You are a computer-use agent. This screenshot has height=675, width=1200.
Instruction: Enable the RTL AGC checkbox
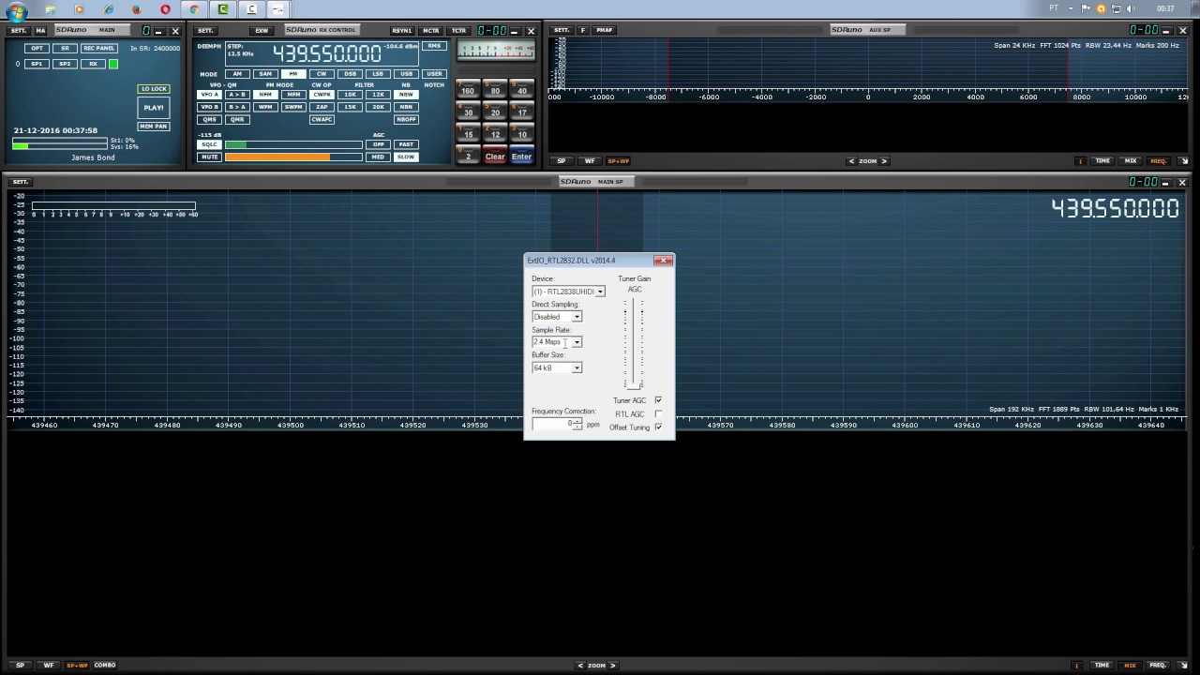(658, 413)
